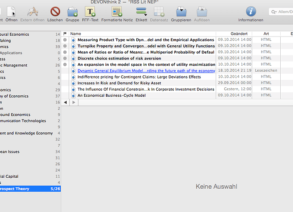
Task: Click the Löschen delete icon
Action: 55,11
